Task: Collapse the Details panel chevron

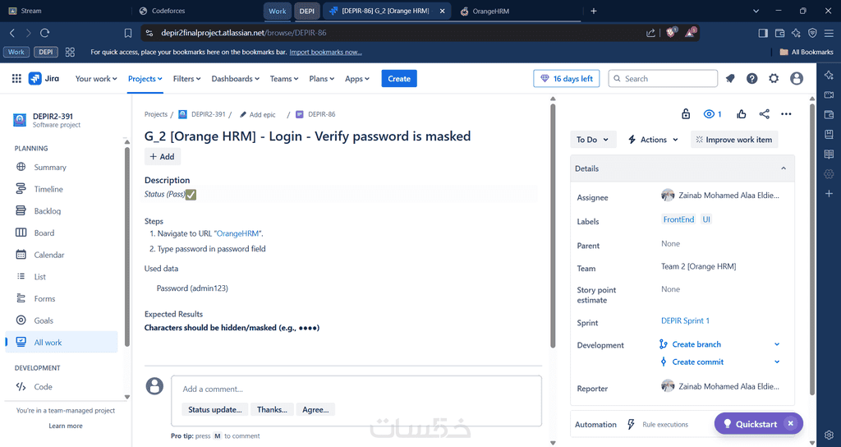Action: 783,168
